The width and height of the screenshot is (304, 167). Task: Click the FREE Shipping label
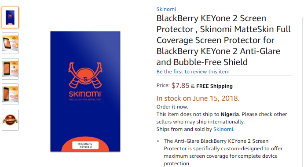[214, 86]
